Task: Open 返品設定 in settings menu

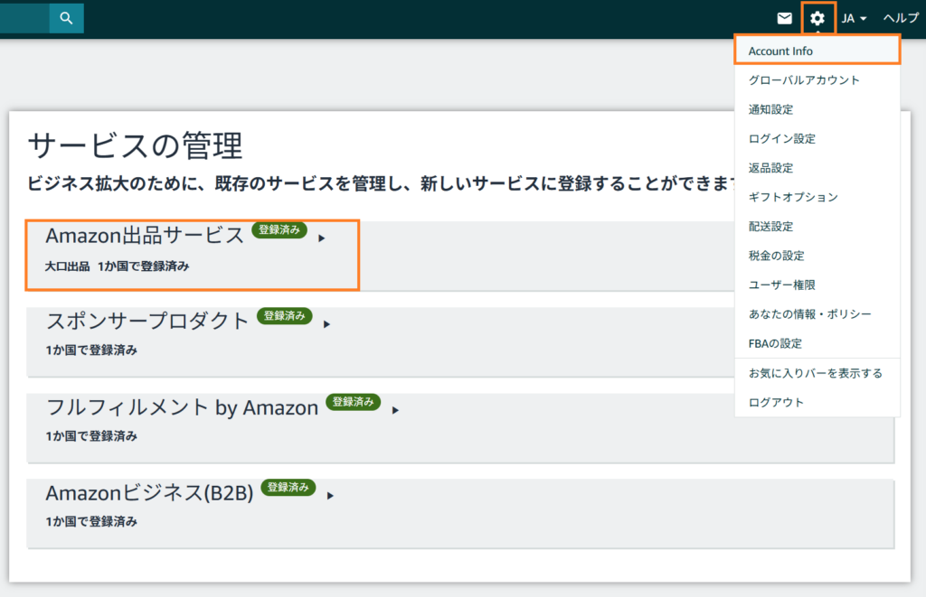Action: click(x=817, y=168)
